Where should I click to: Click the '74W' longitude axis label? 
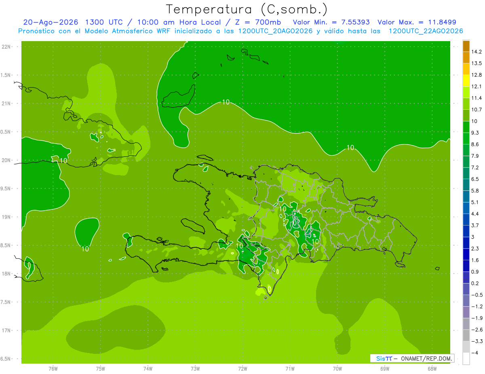[148, 368]
